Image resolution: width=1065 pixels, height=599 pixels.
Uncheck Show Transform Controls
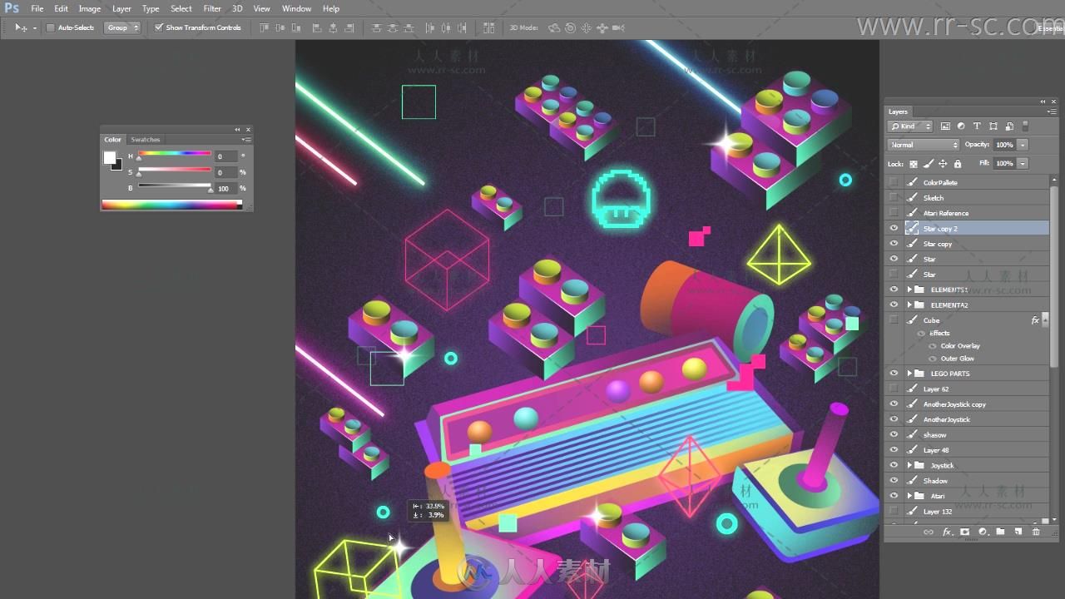pos(159,27)
